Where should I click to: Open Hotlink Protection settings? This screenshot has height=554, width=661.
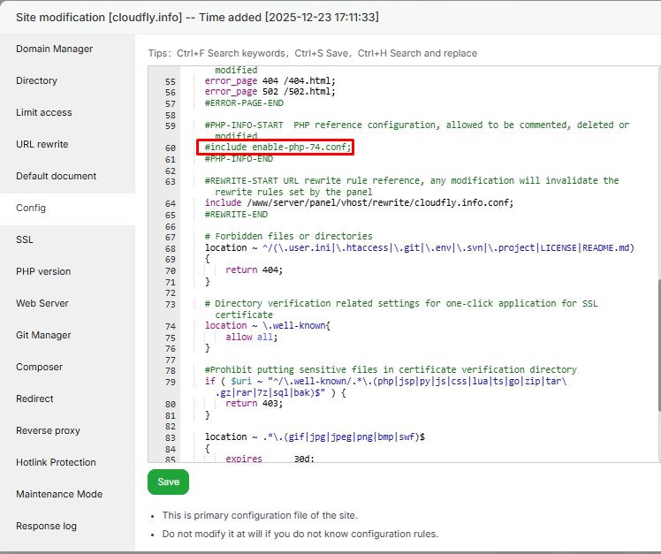tap(56, 462)
